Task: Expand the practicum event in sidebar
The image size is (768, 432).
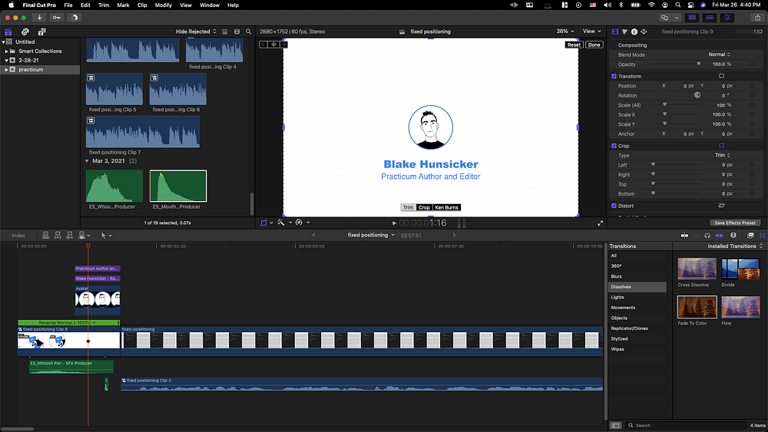Action: (x=6, y=70)
